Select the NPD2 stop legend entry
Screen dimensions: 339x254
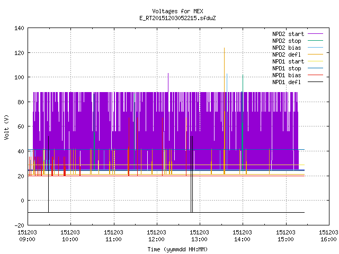pyautogui.click(x=287, y=41)
